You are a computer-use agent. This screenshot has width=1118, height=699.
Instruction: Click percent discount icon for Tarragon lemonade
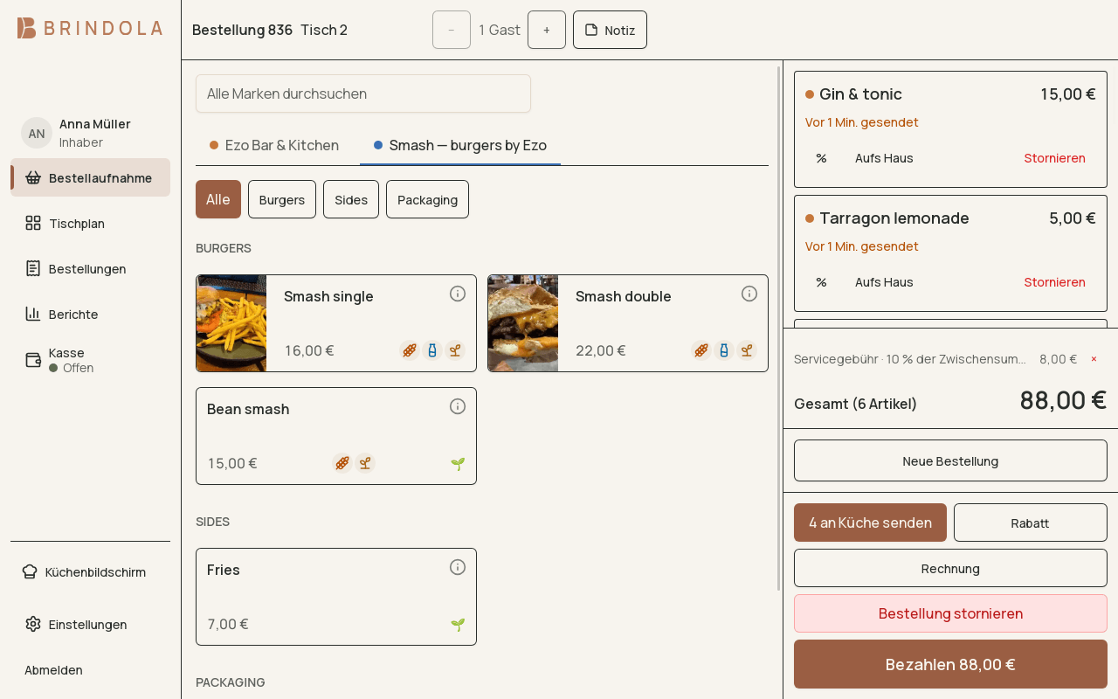(x=821, y=282)
